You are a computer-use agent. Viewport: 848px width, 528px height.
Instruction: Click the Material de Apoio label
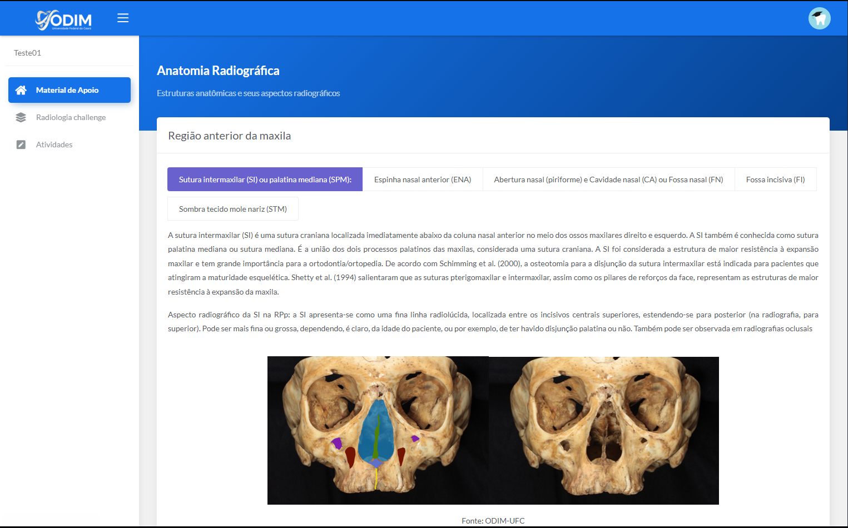point(67,90)
